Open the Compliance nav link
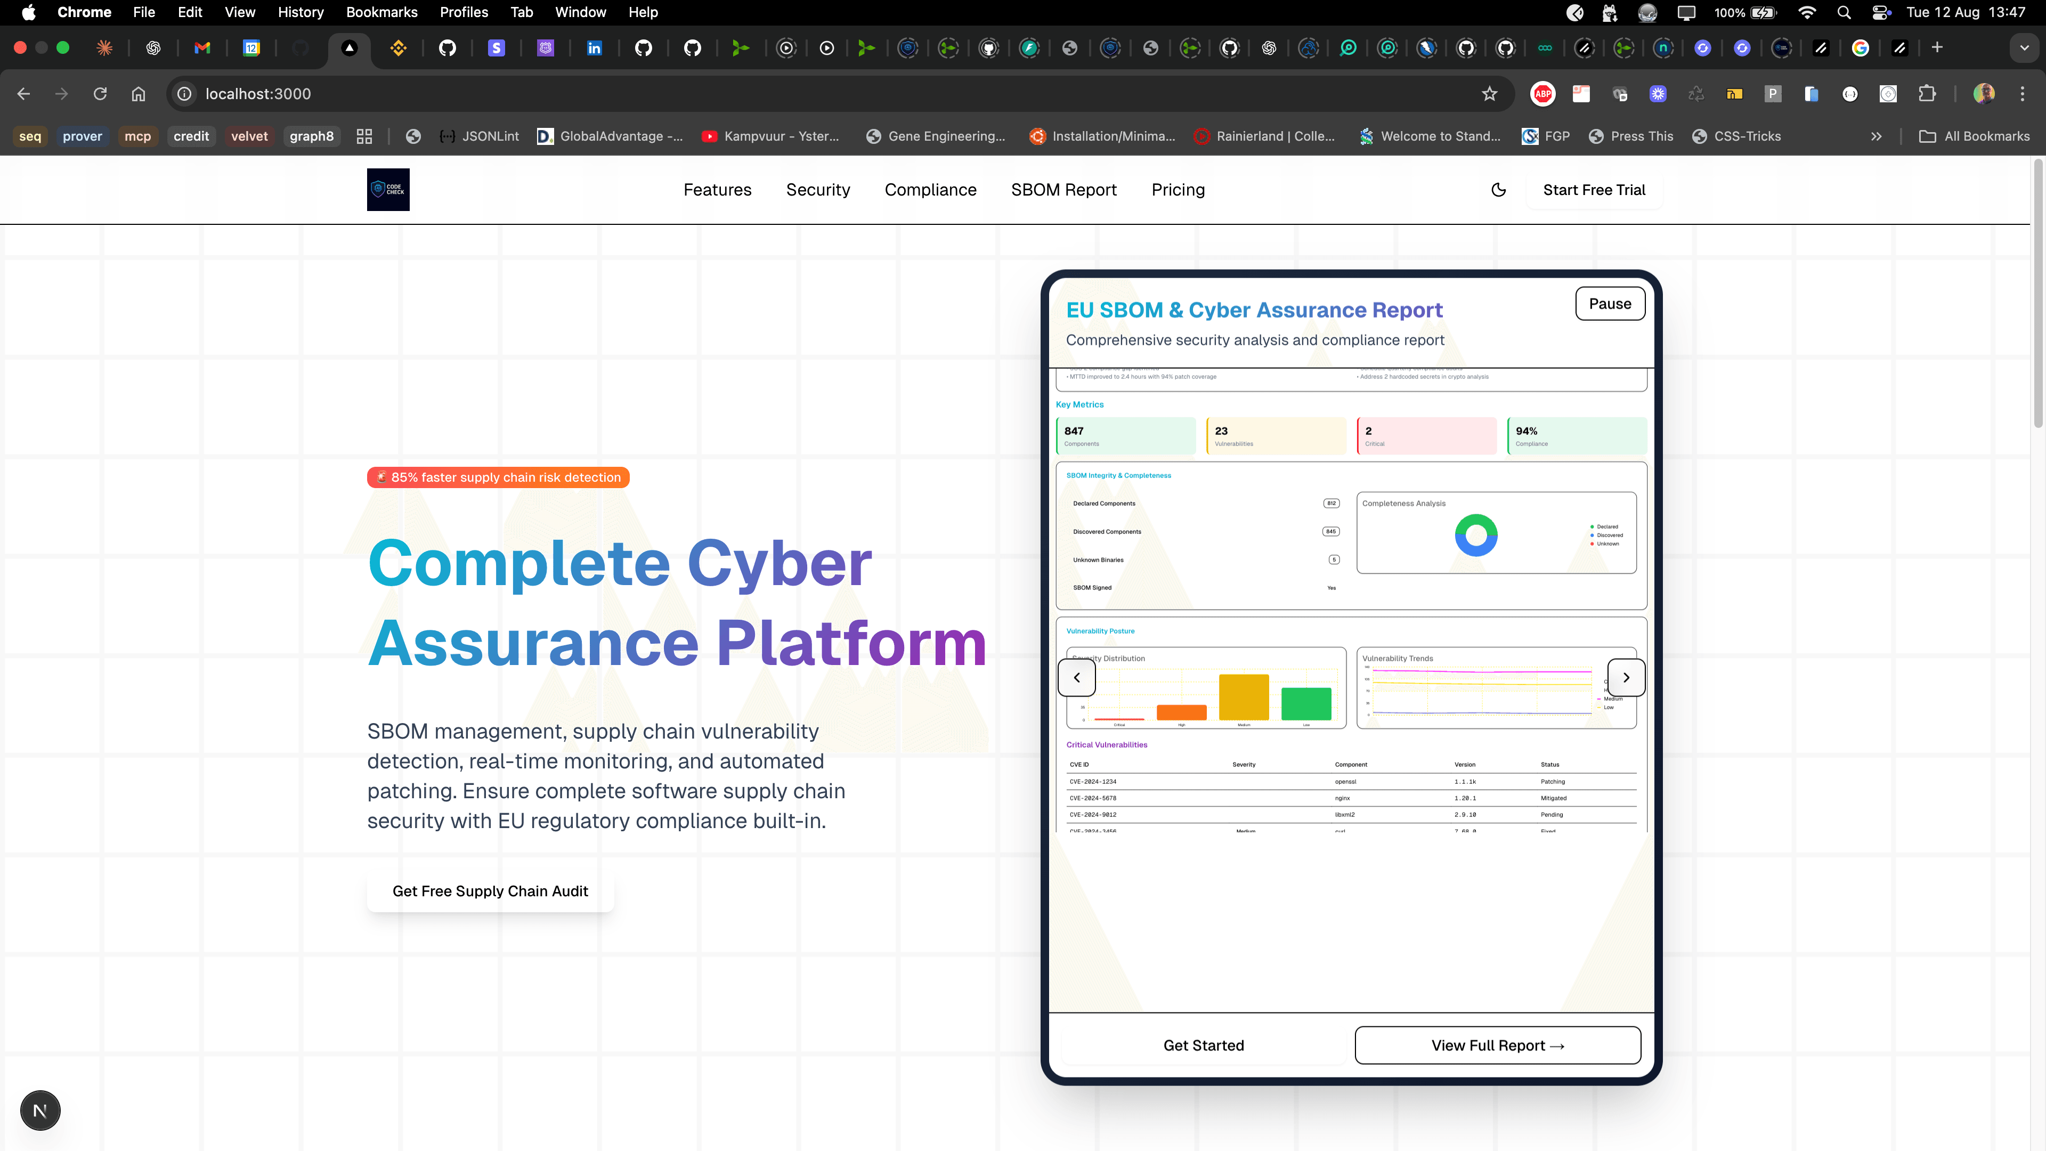 (x=930, y=190)
